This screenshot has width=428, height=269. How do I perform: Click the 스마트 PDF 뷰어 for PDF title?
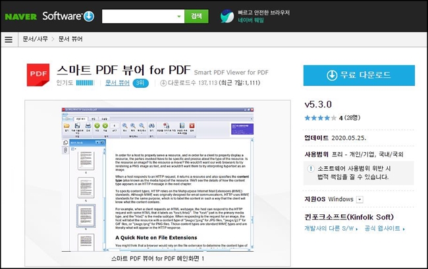coord(124,71)
